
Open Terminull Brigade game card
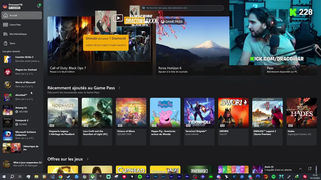click(199, 121)
